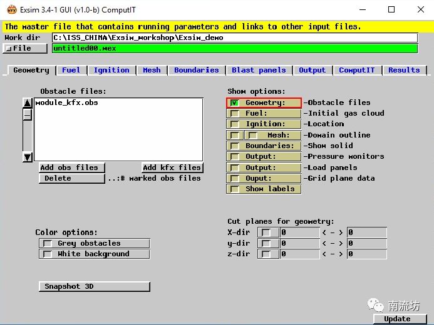Select module_kfx.obs in obstacle files list
The height and width of the screenshot is (325, 434).
click(67, 102)
